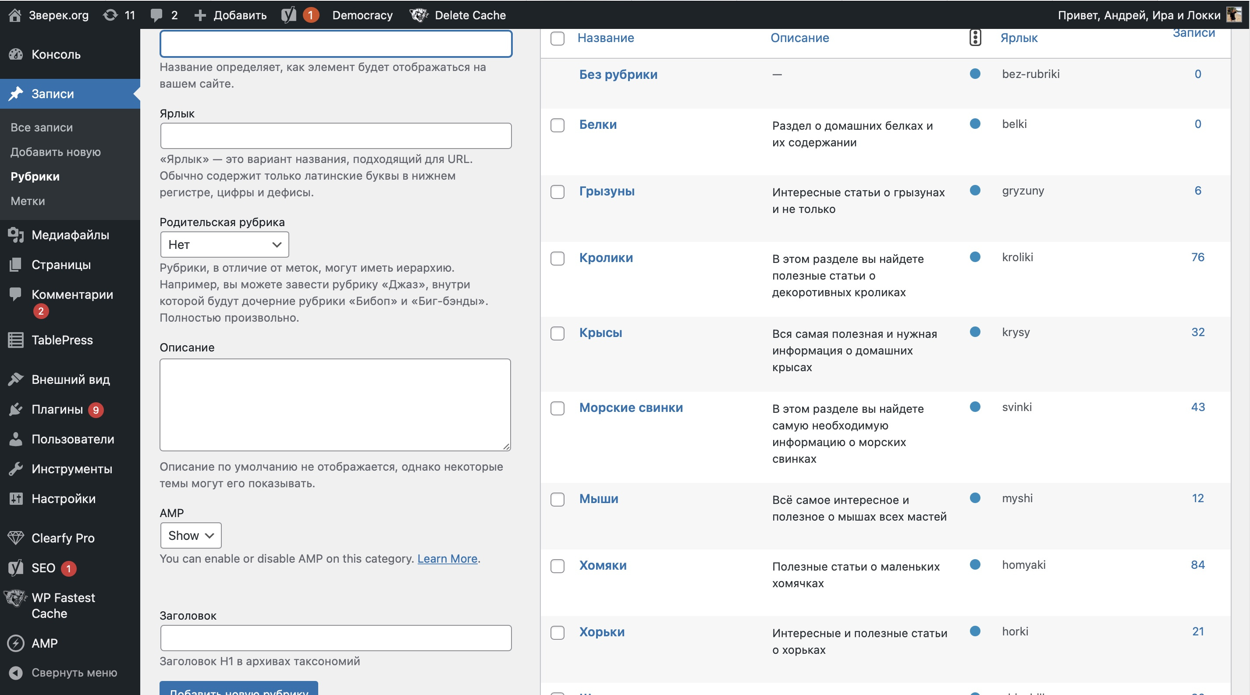Click the Плагины plug icon

tap(15, 409)
